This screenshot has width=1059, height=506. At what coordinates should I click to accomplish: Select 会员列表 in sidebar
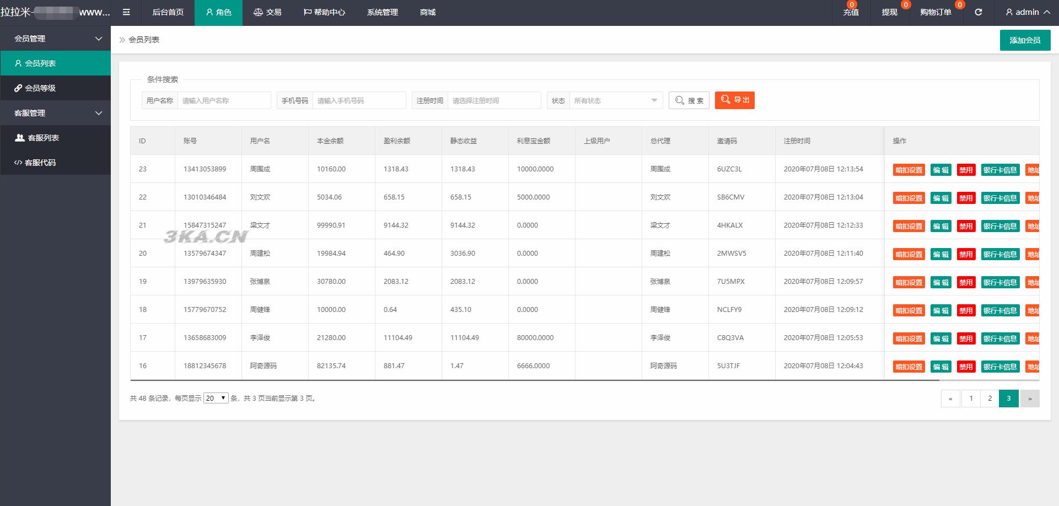coord(55,63)
